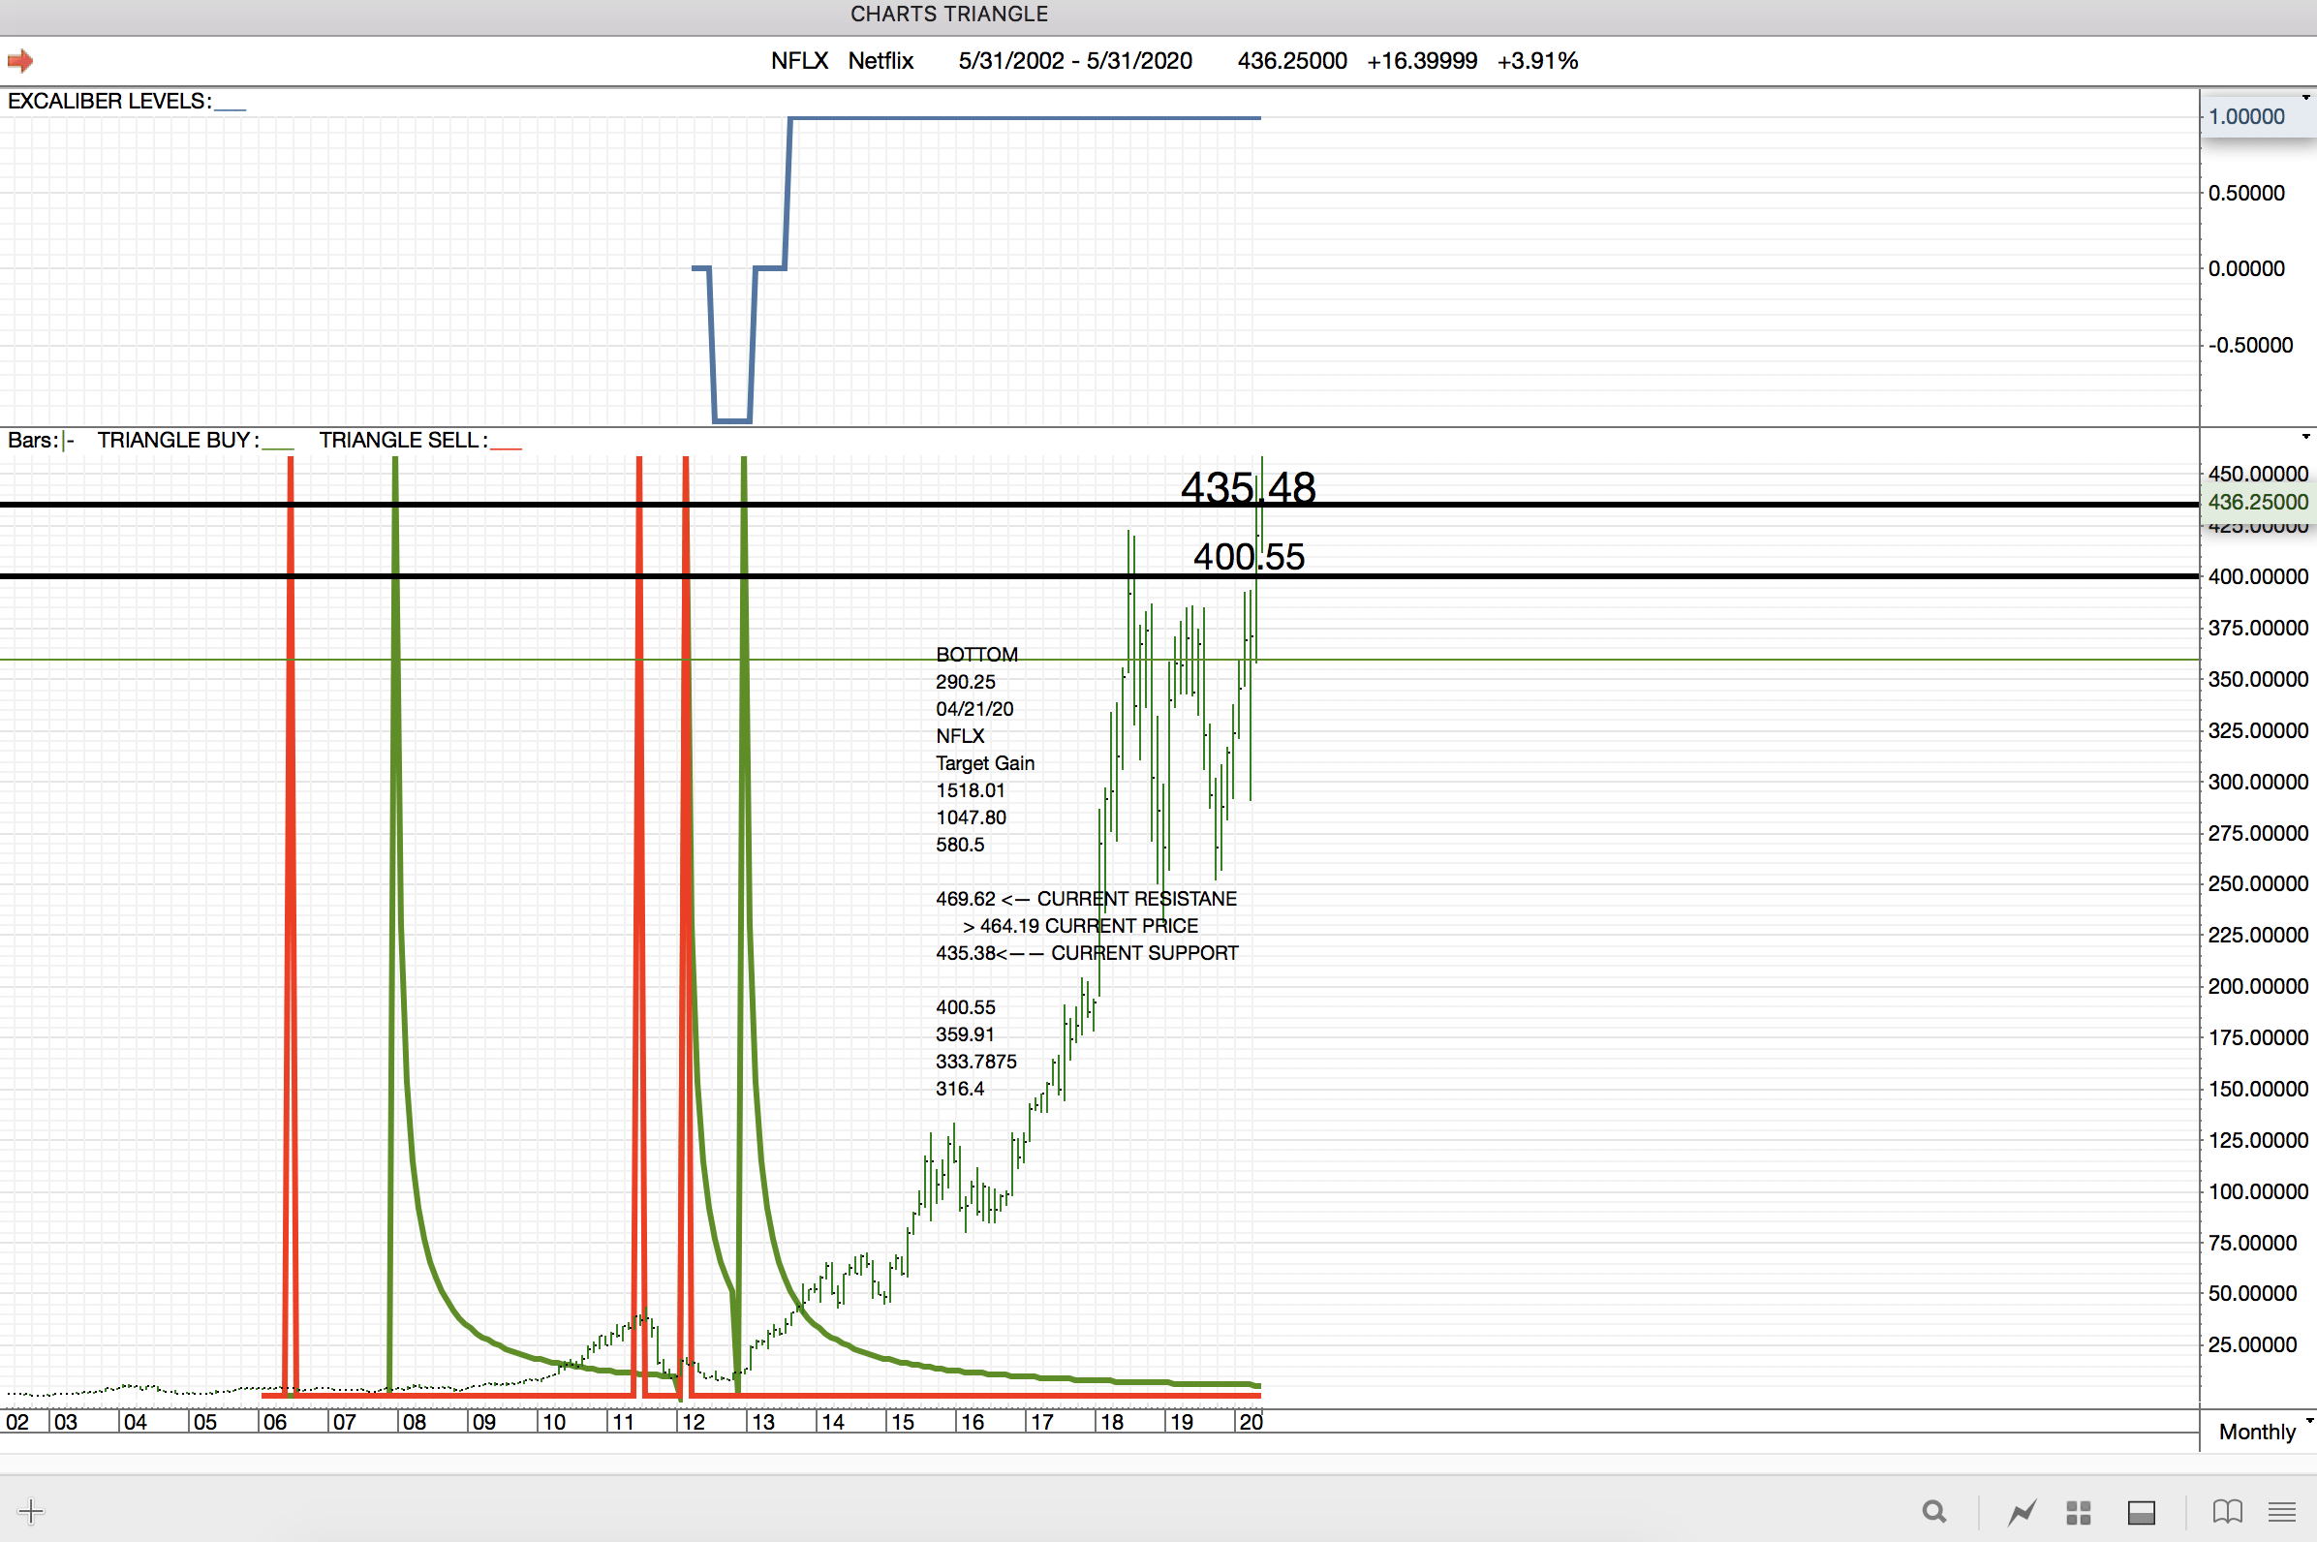This screenshot has width=2317, height=1542.
Task: Click the date range 5/31/2002 - 5/31/2020
Action: point(1075,61)
